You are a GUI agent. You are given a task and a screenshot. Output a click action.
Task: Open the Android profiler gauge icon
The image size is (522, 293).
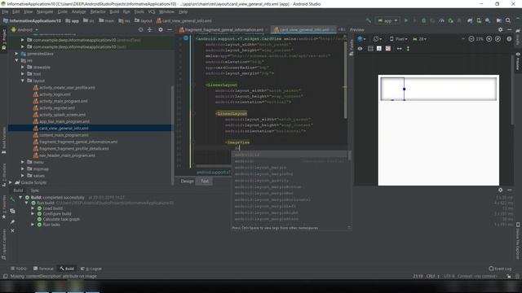click(x=441, y=20)
